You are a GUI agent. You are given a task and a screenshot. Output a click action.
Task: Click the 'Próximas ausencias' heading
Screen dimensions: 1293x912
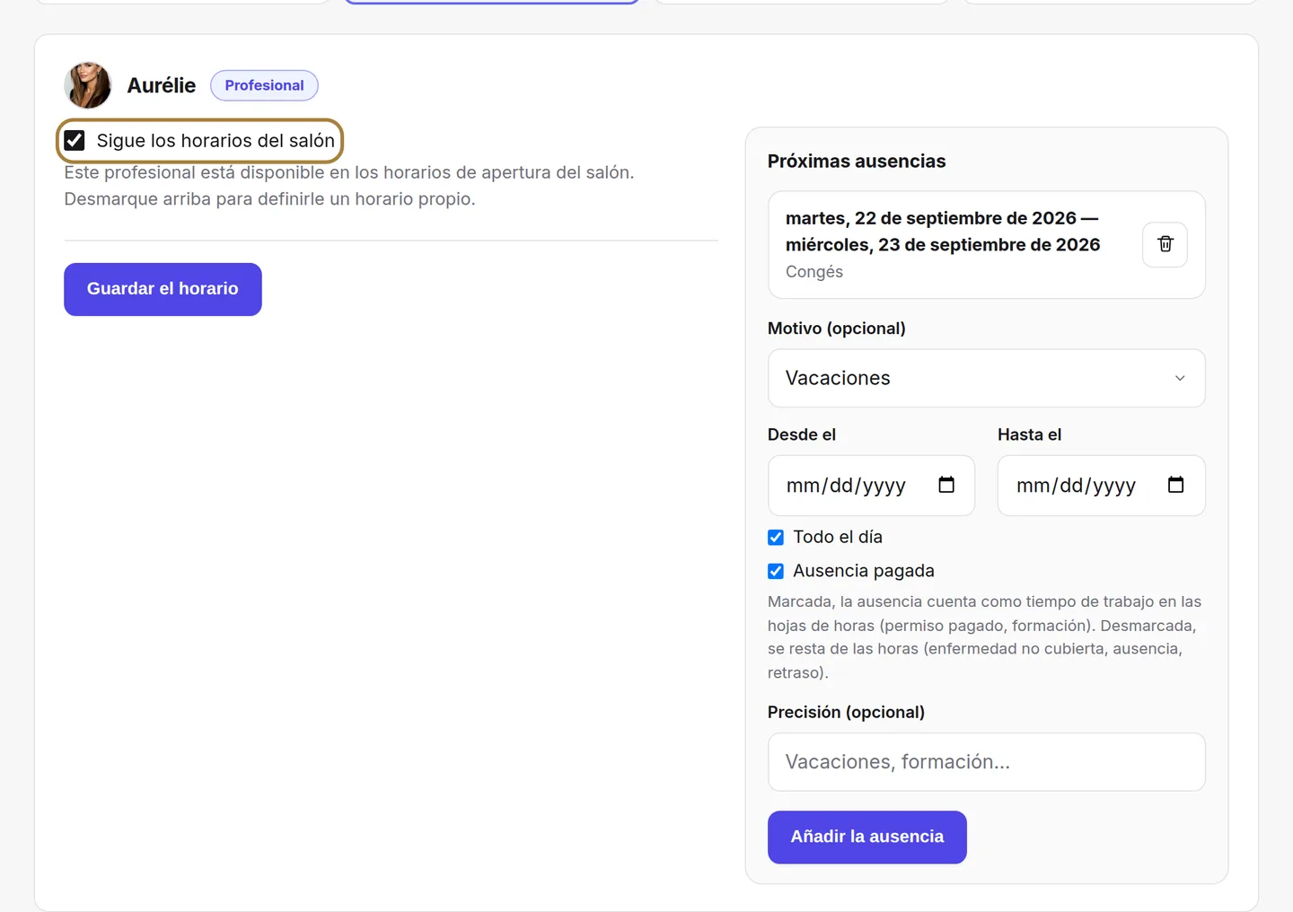857,162
